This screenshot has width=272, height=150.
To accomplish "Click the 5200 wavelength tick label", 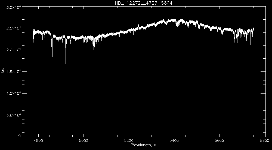I will tap(129, 140).
